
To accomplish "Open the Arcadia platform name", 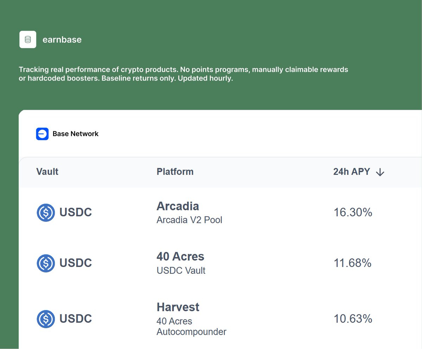I will pyautogui.click(x=178, y=206).
